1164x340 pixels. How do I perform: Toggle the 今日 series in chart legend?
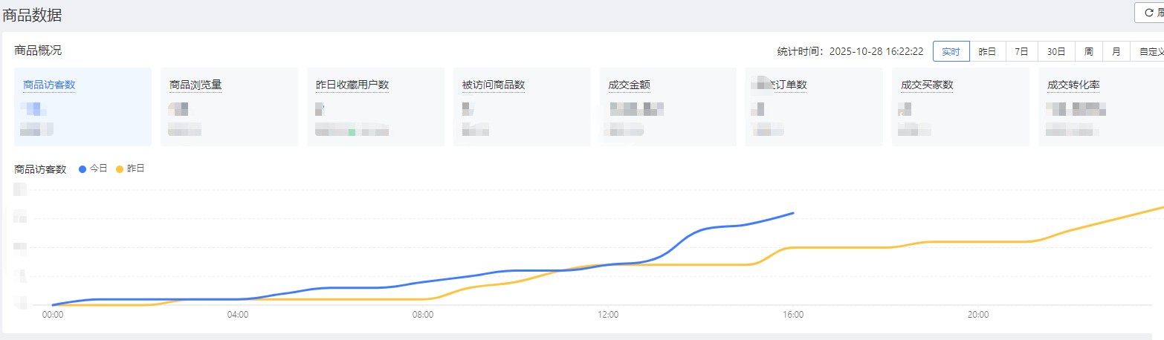[x=93, y=169]
